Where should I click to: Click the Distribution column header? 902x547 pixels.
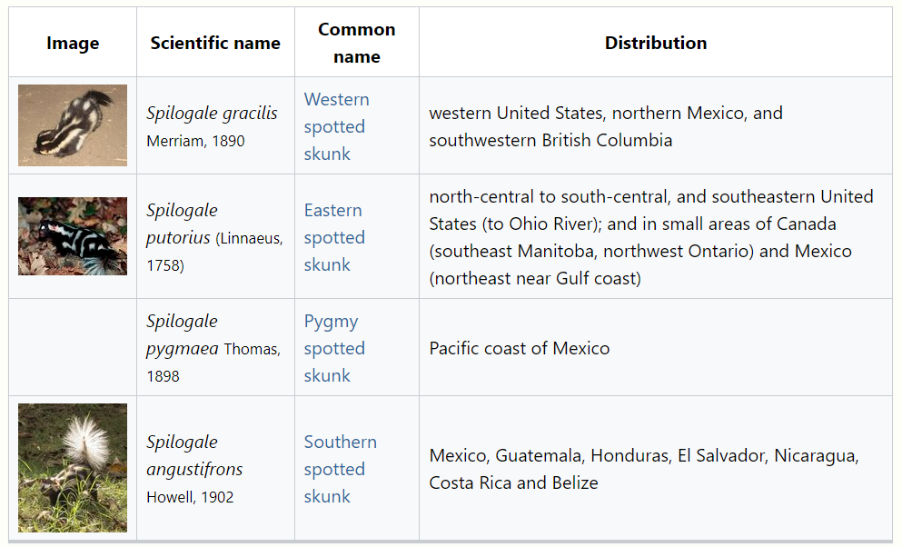[655, 43]
